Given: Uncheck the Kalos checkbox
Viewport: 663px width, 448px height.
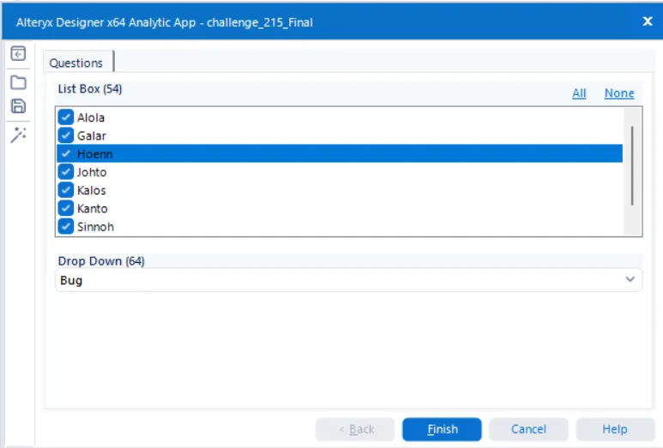Looking at the screenshot, I should pyautogui.click(x=66, y=190).
